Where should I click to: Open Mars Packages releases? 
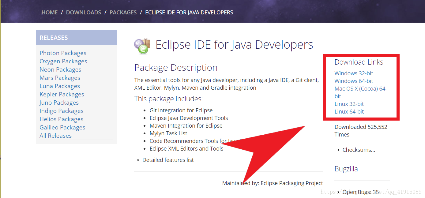[60, 78]
